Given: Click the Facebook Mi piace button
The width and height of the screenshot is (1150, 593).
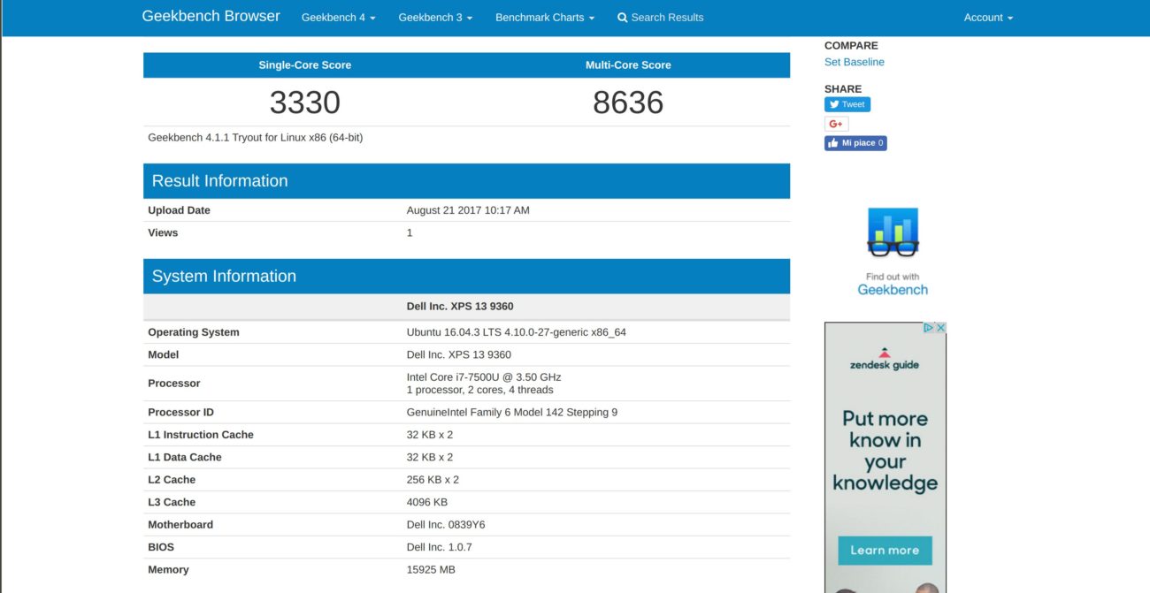Looking at the screenshot, I should (x=855, y=143).
